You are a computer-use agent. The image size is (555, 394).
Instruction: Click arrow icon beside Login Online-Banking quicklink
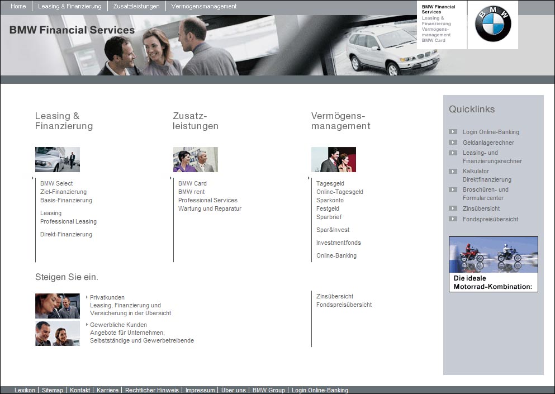pyautogui.click(x=453, y=132)
